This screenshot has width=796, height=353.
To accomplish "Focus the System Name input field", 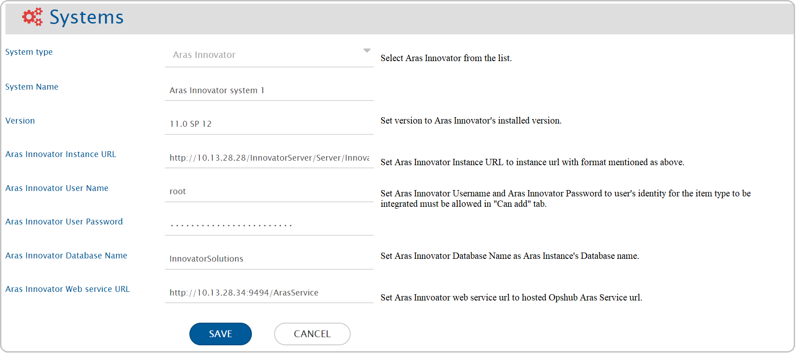I will coord(269,91).
